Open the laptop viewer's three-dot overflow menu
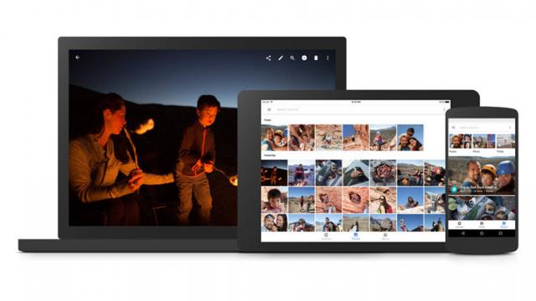The image size is (536, 301). (327, 58)
